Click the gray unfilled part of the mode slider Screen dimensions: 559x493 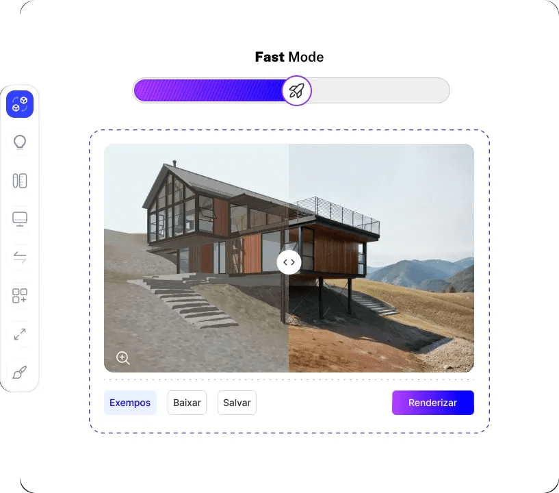[x=380, y=90]
